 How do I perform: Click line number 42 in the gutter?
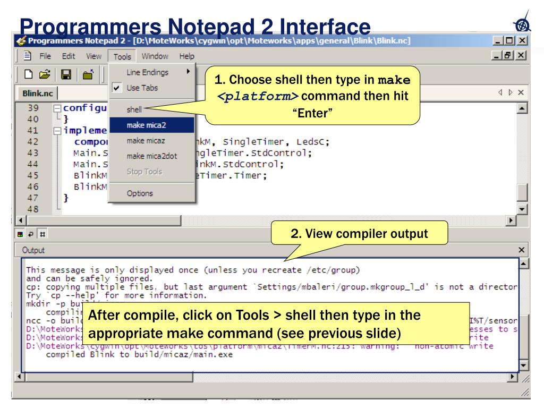pyautogui.click(x=33, y=142)
